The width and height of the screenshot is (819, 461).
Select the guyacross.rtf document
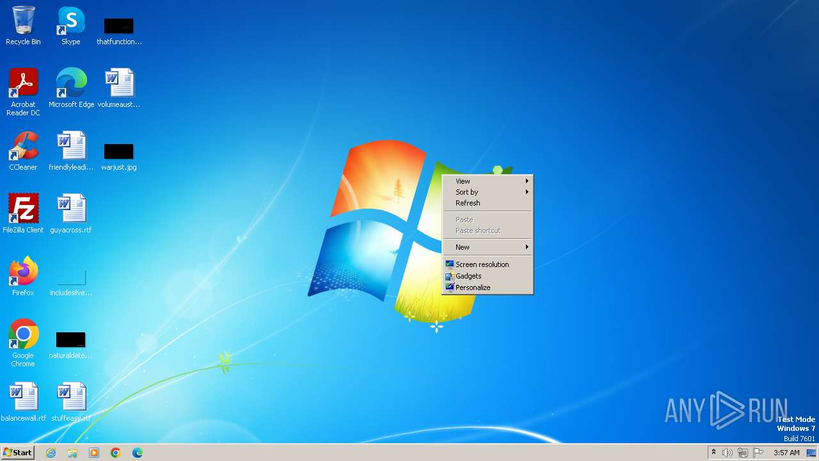coord(71,214)
